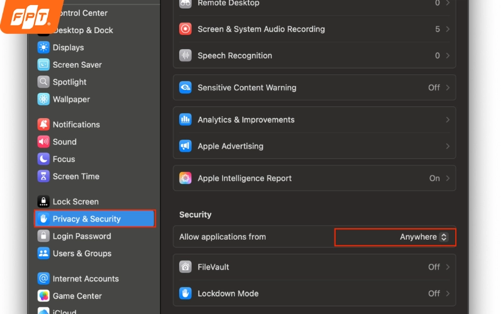Expand the FileVault chevron
Viewport: 503px width, 314px height.
[448, 268]
